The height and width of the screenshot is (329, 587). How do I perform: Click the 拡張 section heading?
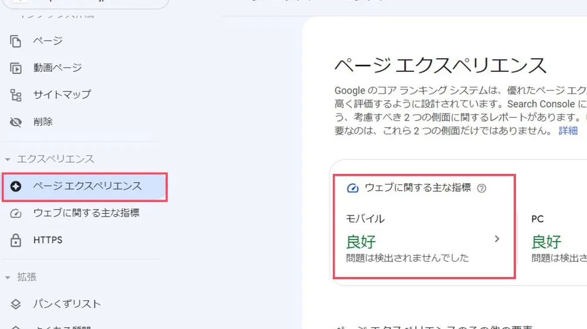pos(27,277)
